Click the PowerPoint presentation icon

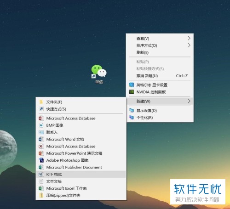[x=41, y=153]
